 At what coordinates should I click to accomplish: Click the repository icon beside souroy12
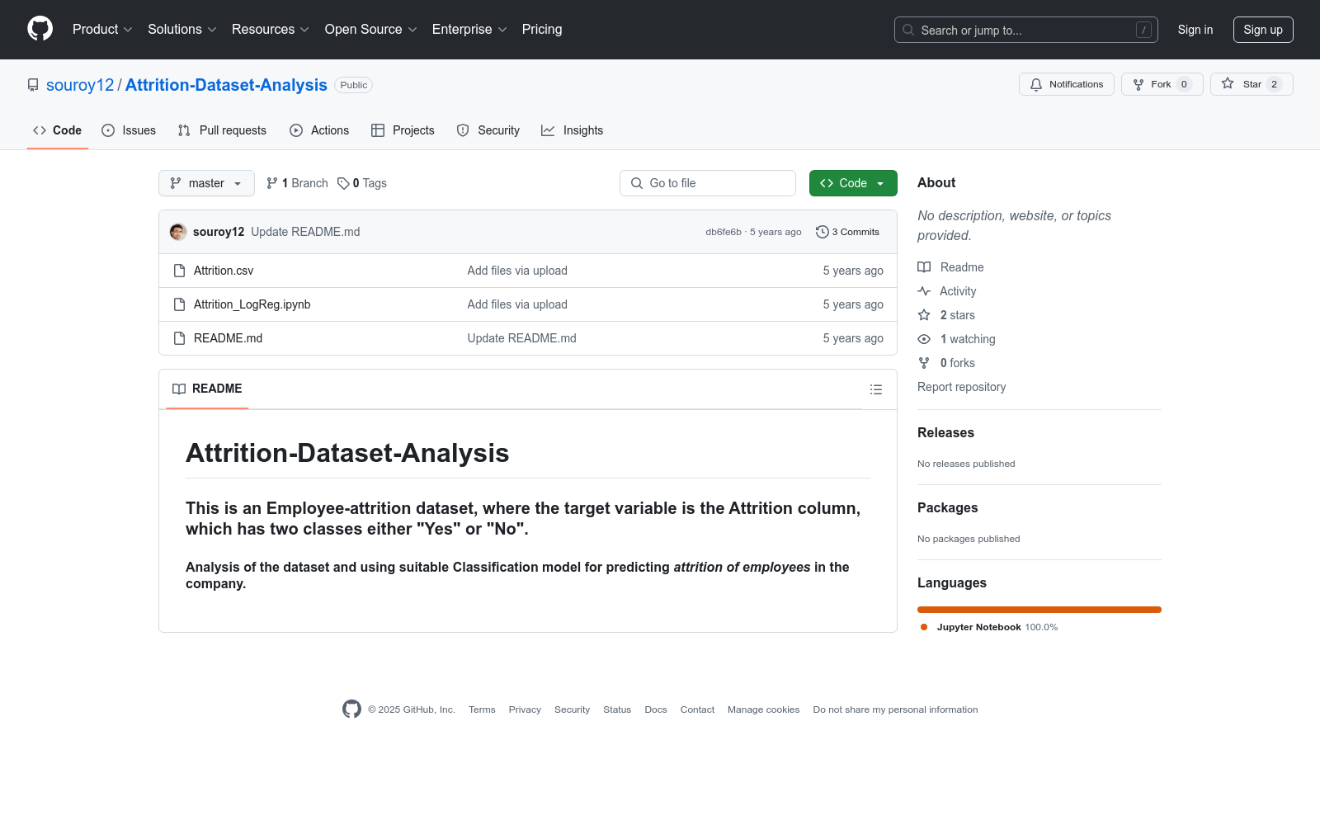33,85
